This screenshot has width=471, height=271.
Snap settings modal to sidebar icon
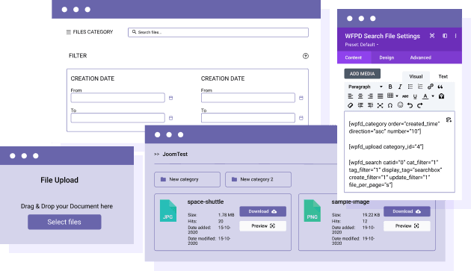click(x=445, y=36)
